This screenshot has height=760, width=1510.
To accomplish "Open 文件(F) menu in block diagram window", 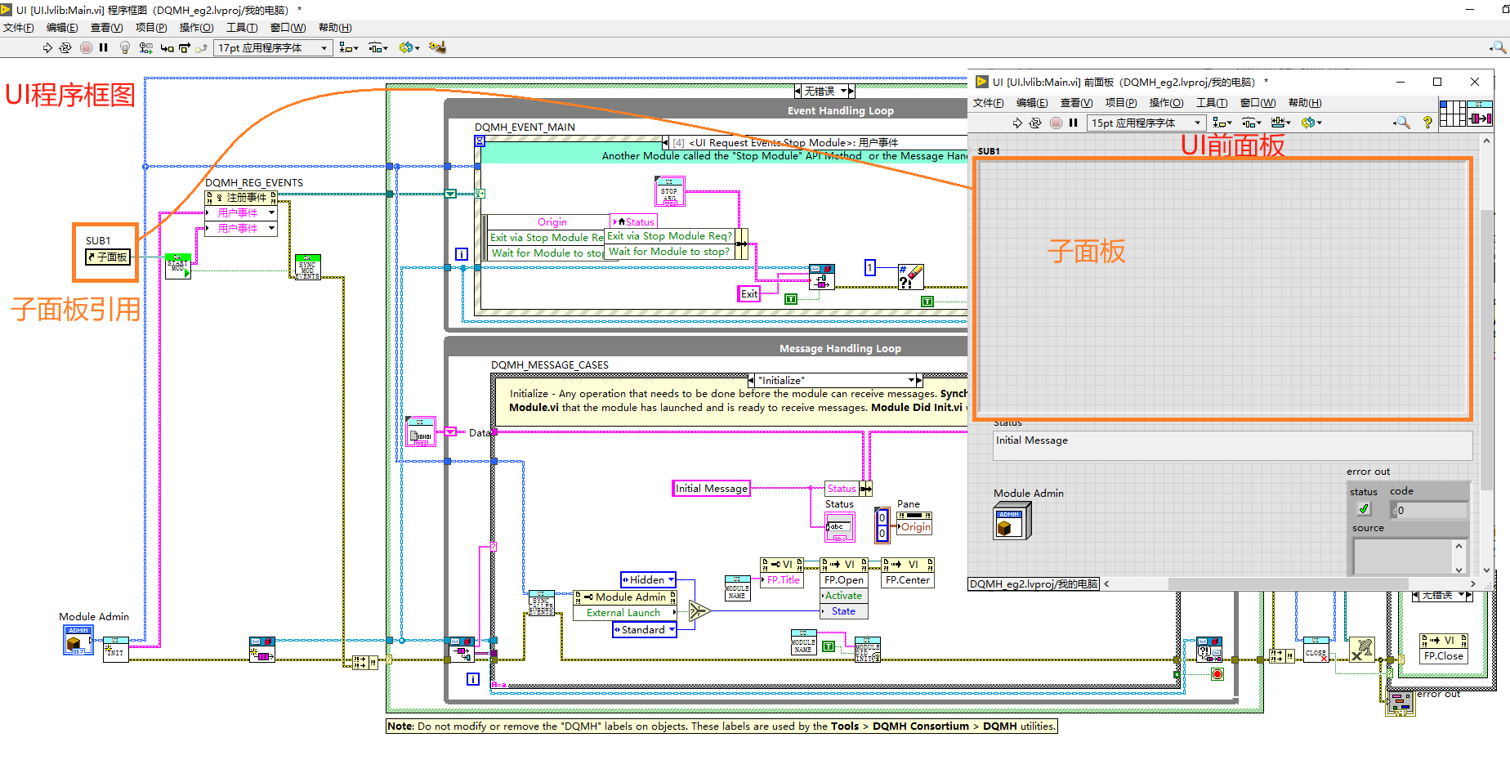I will click(x=19, y=28).
